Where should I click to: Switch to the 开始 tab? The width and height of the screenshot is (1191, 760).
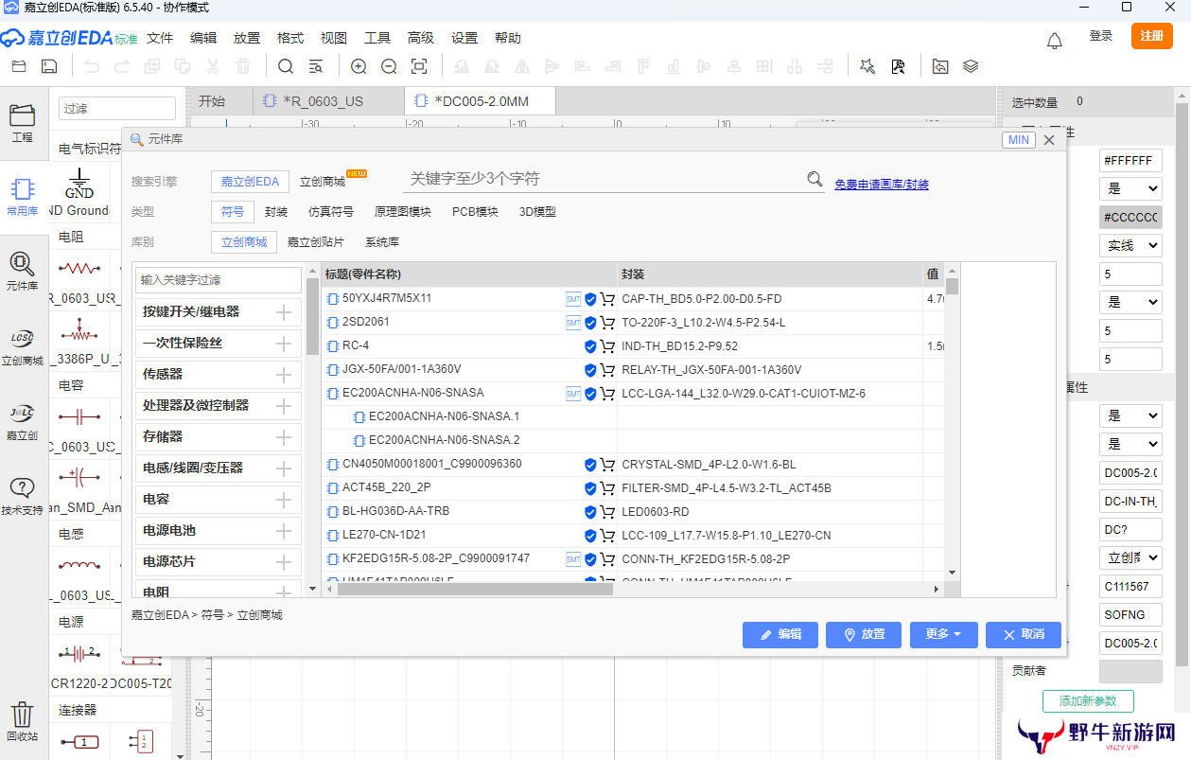[212, 101]
